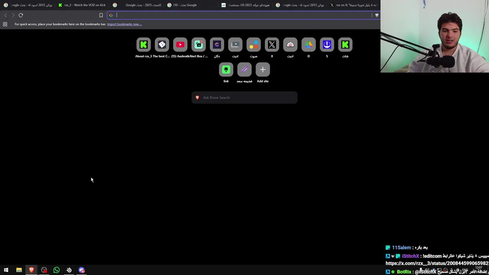Click 'Import bookmarks now ...' link

[124, 24]
